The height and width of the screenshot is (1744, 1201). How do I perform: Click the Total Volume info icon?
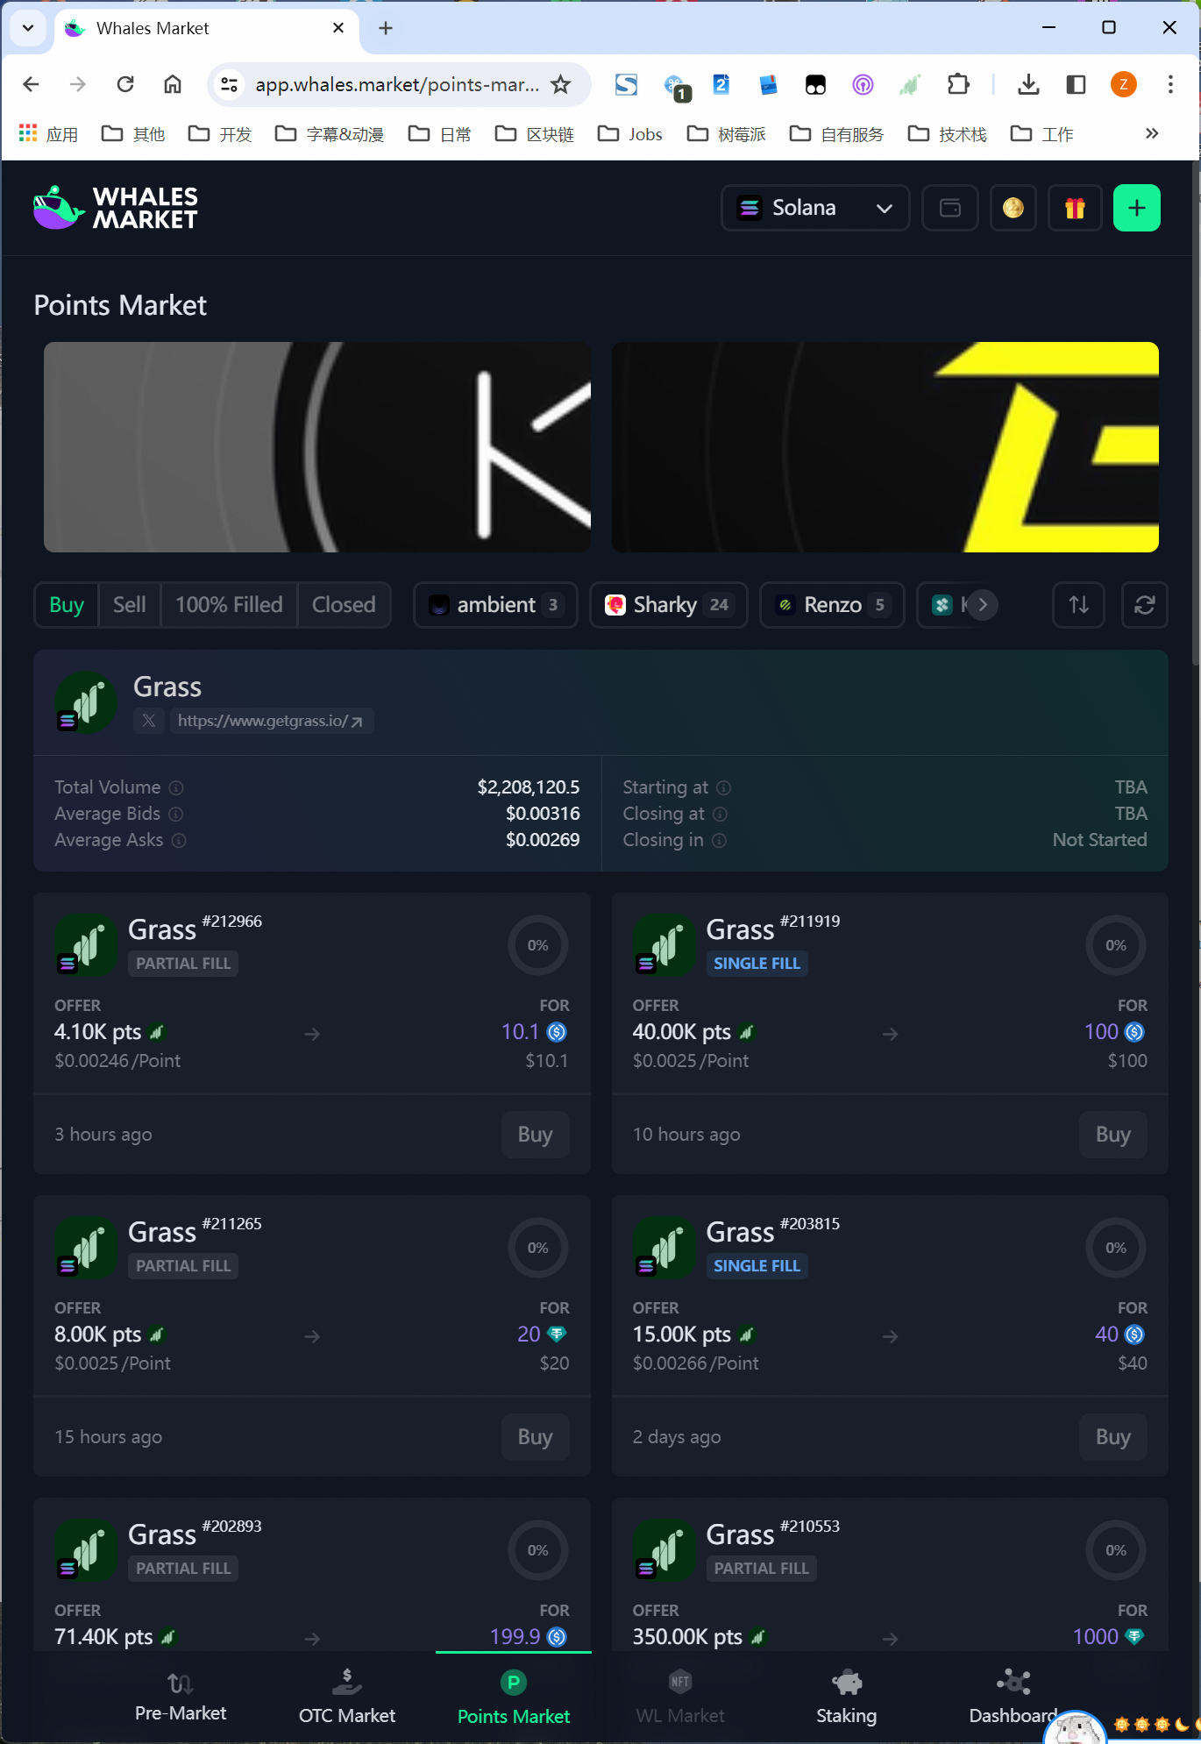click(176, 787)
